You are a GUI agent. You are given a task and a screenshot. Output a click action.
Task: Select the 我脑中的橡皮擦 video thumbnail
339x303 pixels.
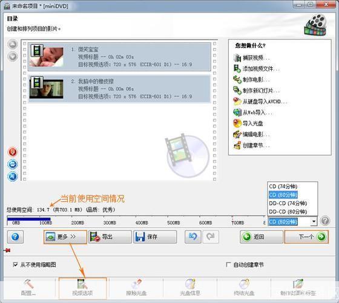(x=47, y=88)
